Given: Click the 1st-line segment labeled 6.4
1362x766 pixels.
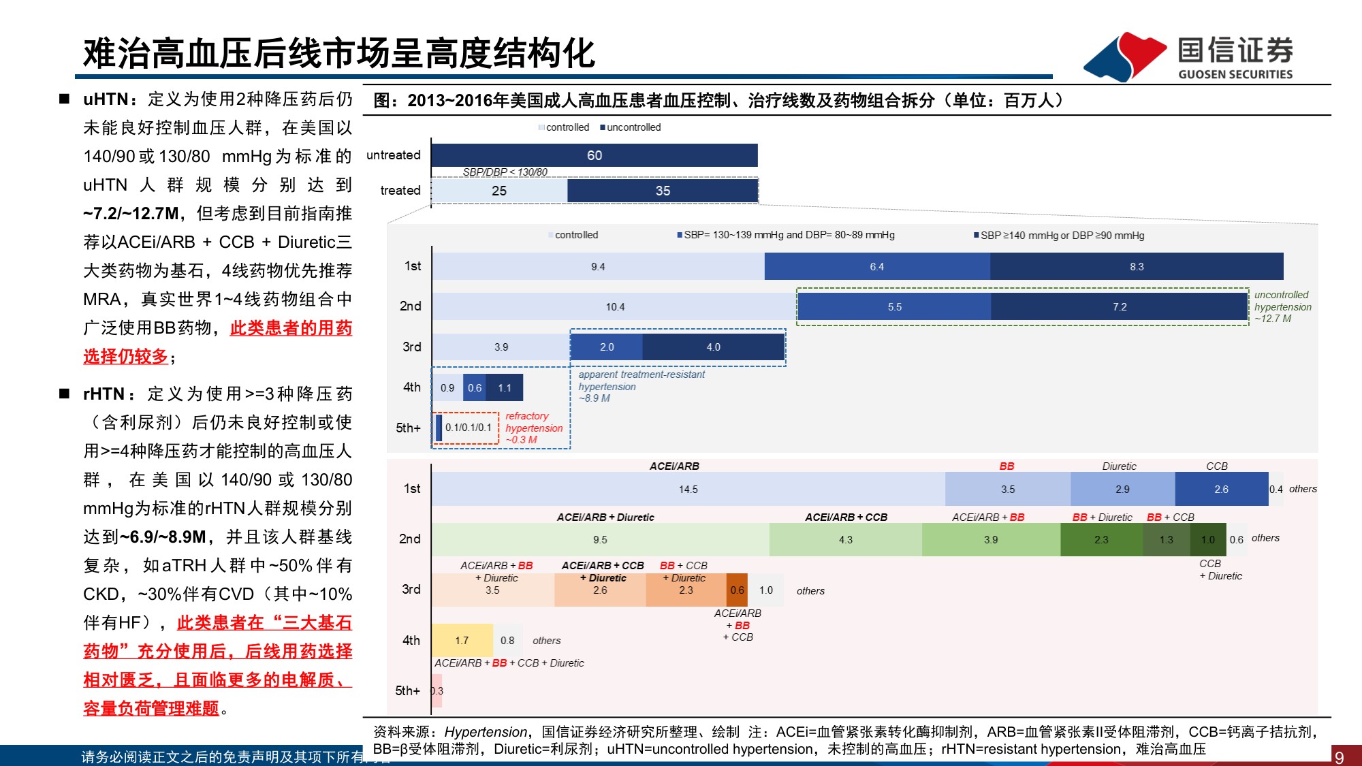Looking at the screenshot, I should point(877,266).
